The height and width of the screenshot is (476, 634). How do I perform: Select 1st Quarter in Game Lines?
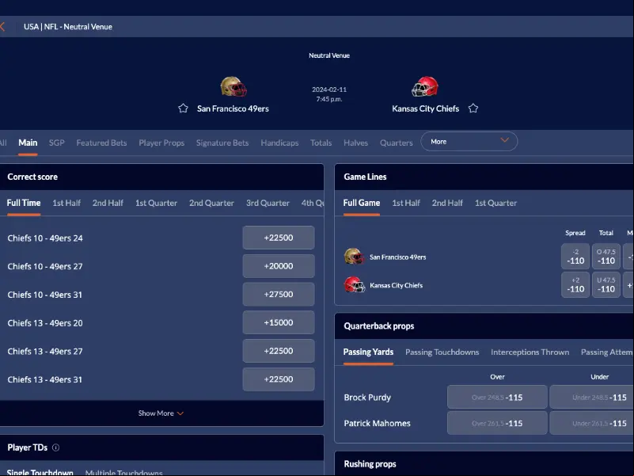[x=495, y=203]
